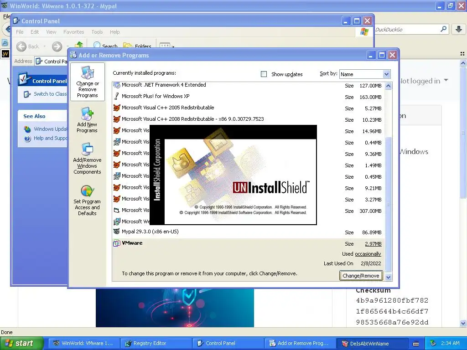Switch to Control Panel taskbar button
The image size is (467, 350).
pos(228,344)
